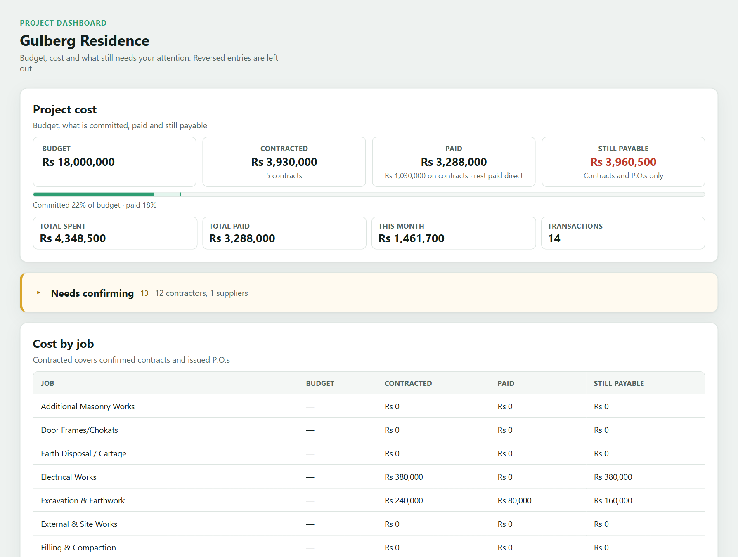Select the Earth Disposal / Cartage row
The image size is (738, 557).
pos(369,453)
